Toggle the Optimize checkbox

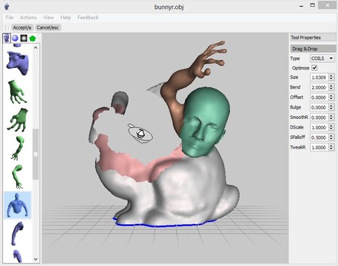[x=314, y=68]
